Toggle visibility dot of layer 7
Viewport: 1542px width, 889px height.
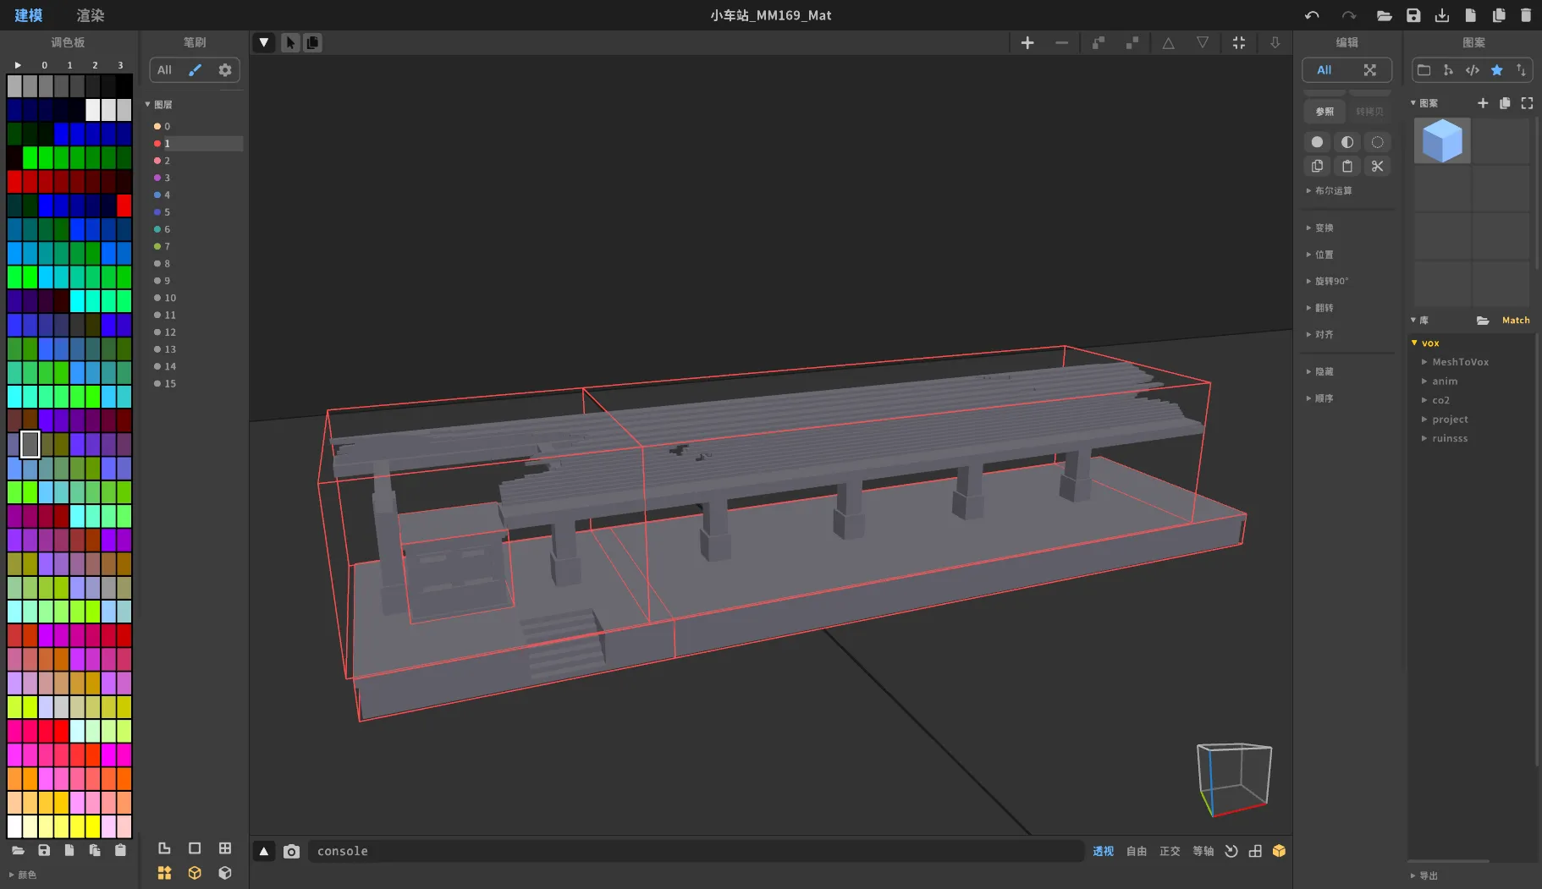[x=157, y=246]
